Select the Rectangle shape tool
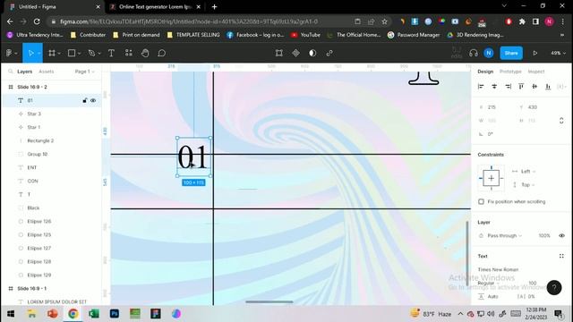The width and height of the screenshot is (573, 322). pyautogui.click(x=72, y=54)
